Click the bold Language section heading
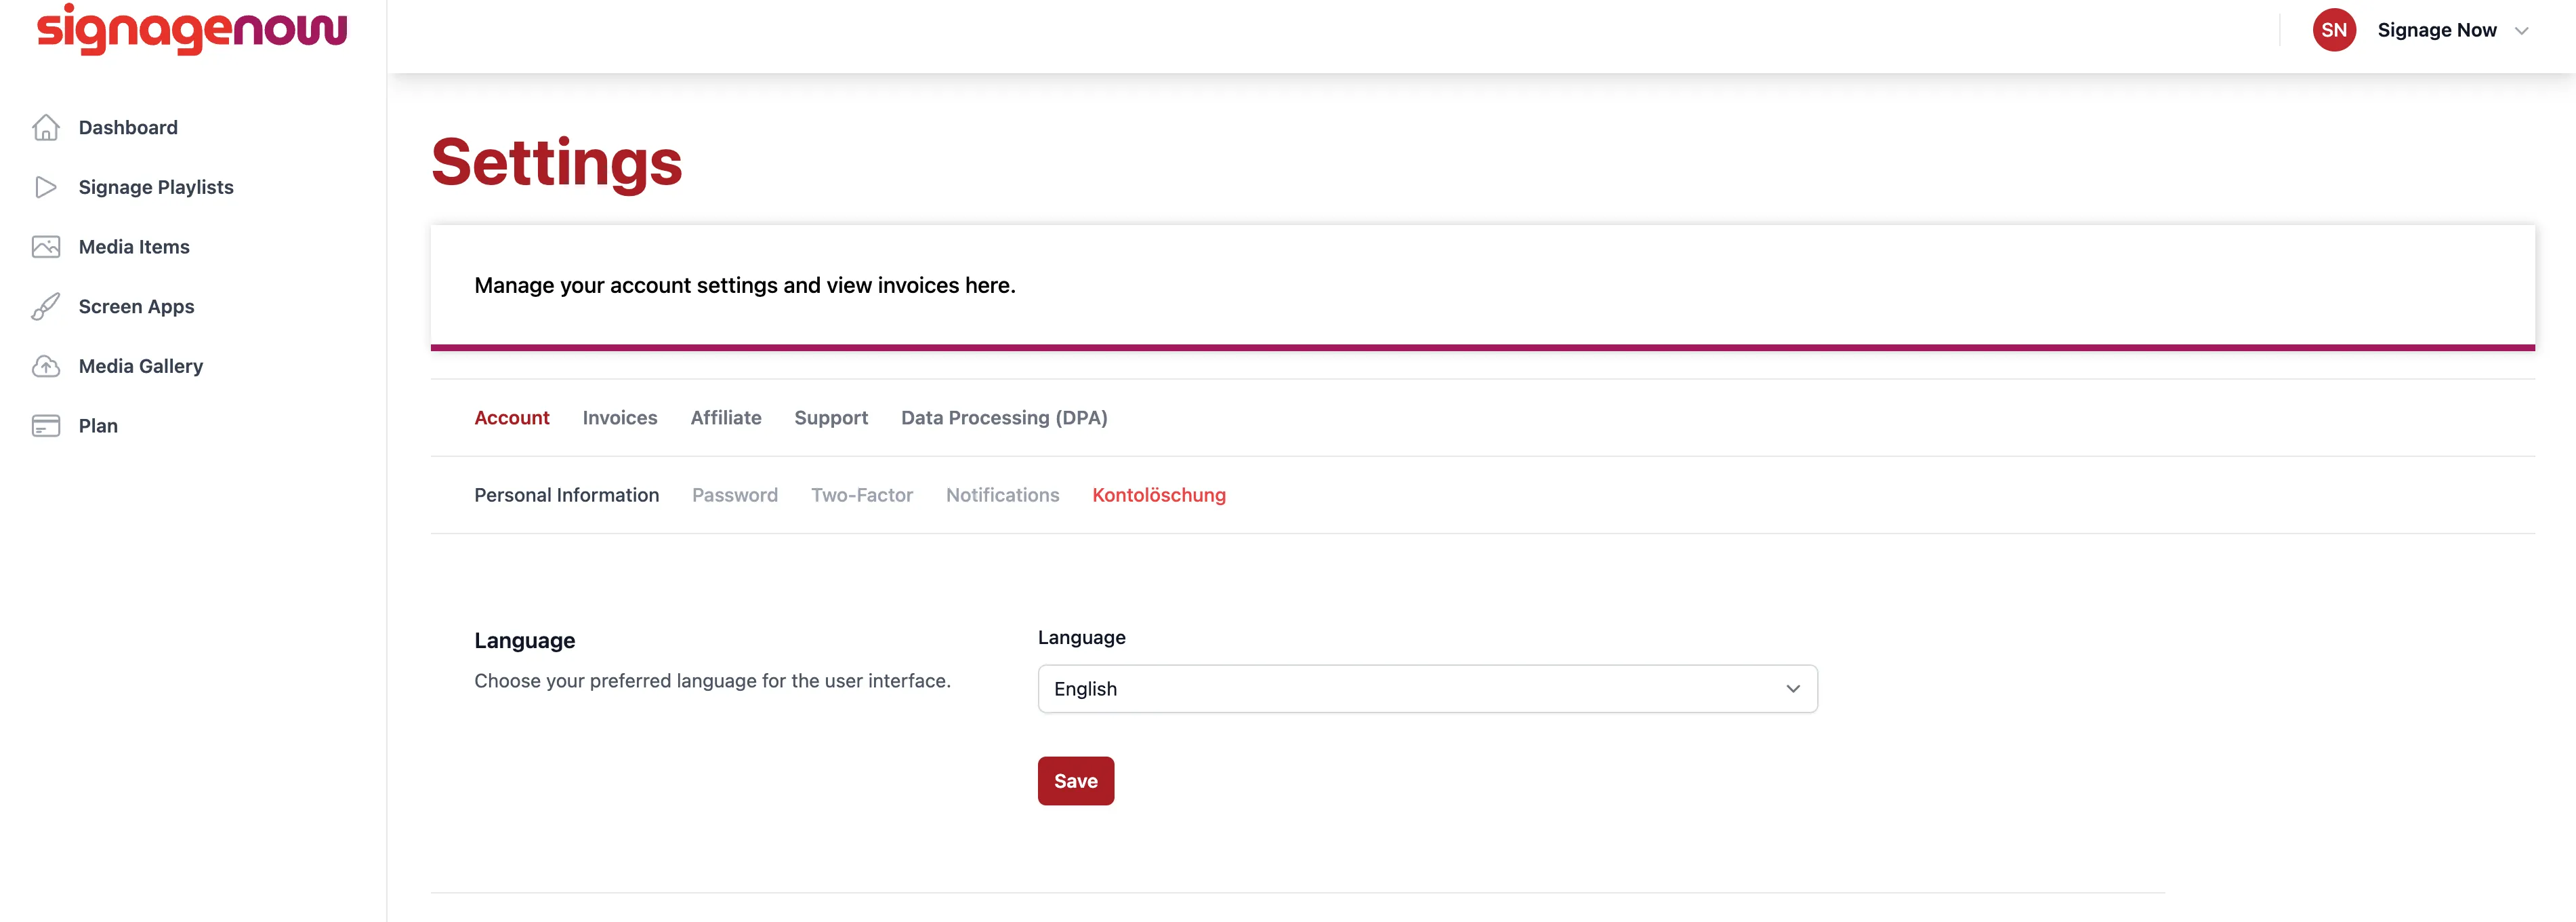This screenshot has height=922, width=2576. [x=525, y=641]
